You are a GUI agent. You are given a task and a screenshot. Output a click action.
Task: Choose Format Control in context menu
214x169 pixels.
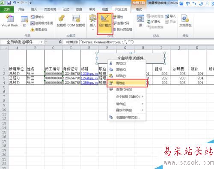[127, 118]
